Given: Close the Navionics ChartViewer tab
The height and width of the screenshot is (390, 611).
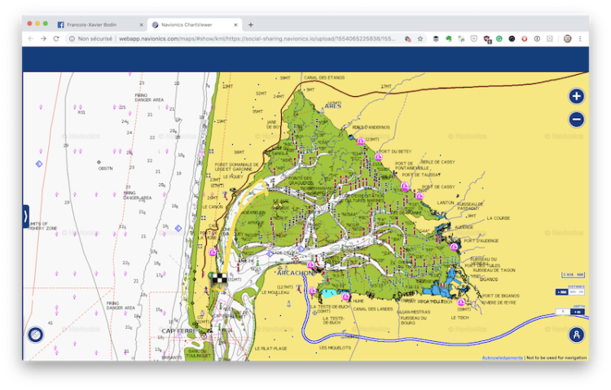Looking at the screenshot, I should (235, 24).
